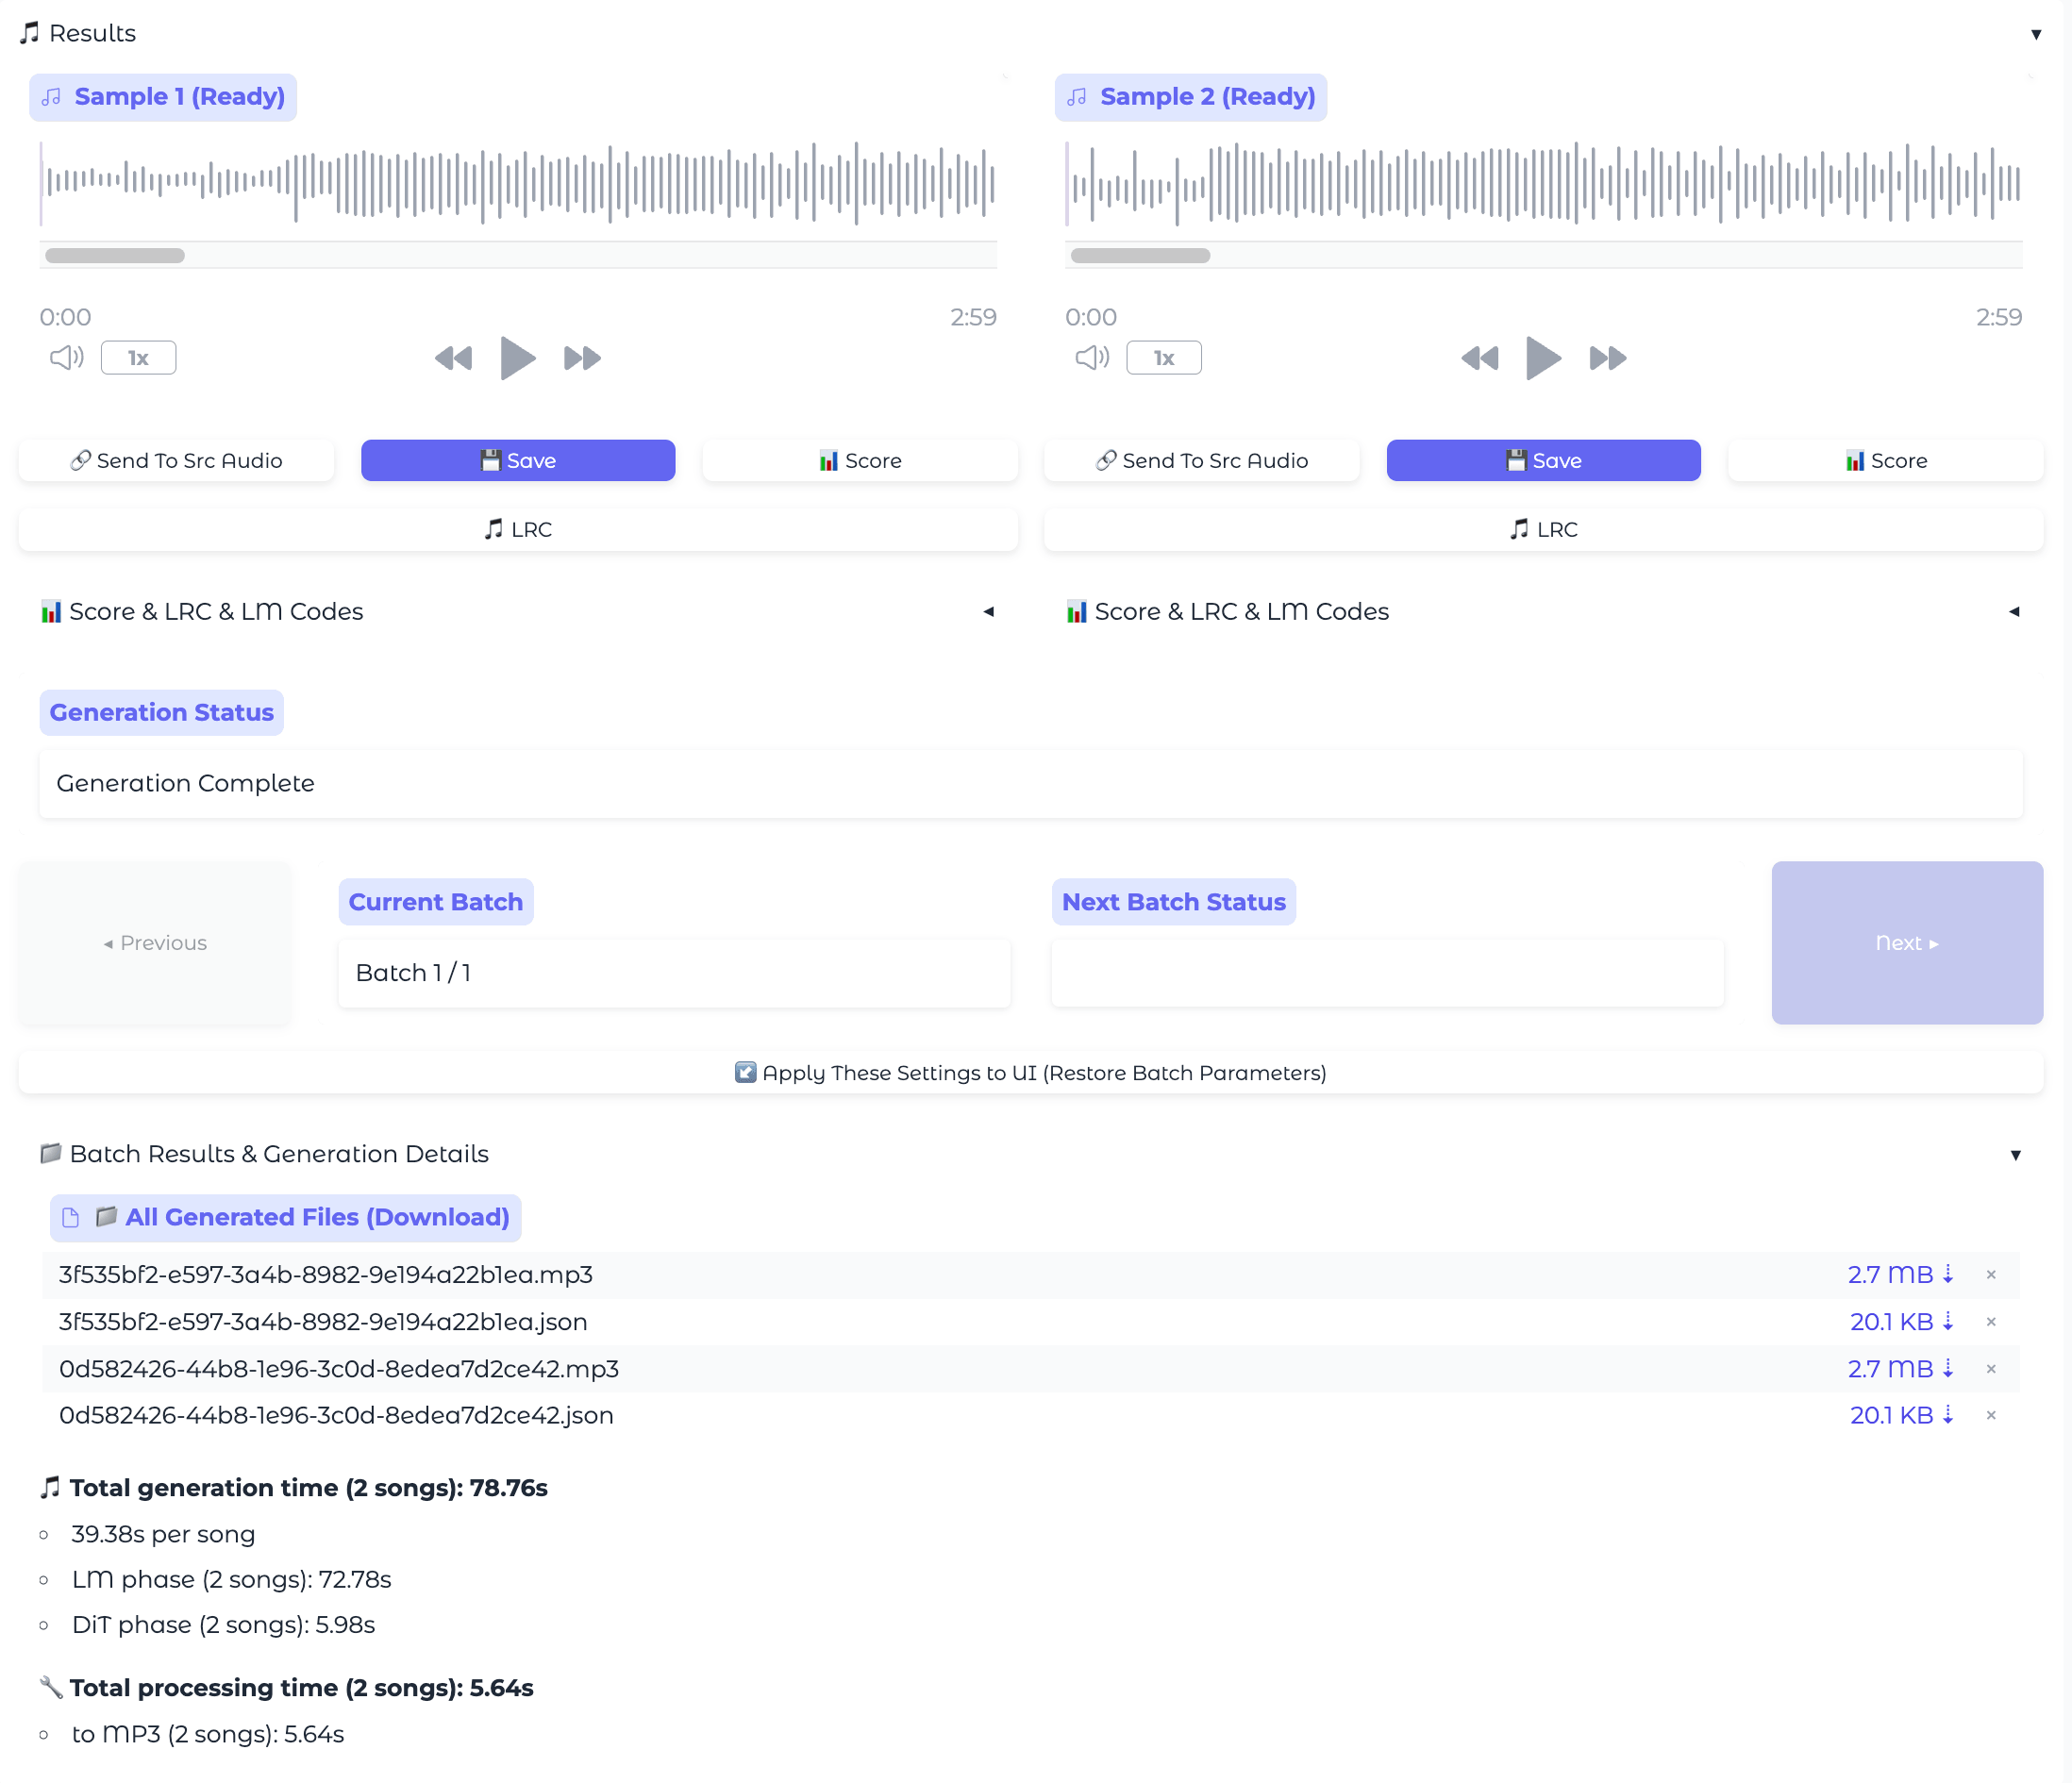Change Sample 1 playback speed 1x
The width and height of the screenshot is (2072, 1783).
(138, 358)
